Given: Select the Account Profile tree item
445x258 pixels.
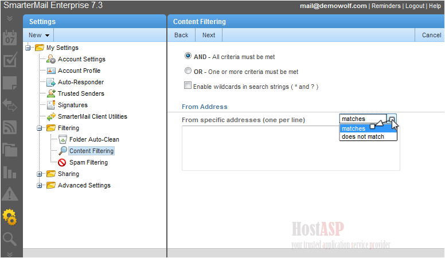Looking at the screenshot, I should 79,71.
